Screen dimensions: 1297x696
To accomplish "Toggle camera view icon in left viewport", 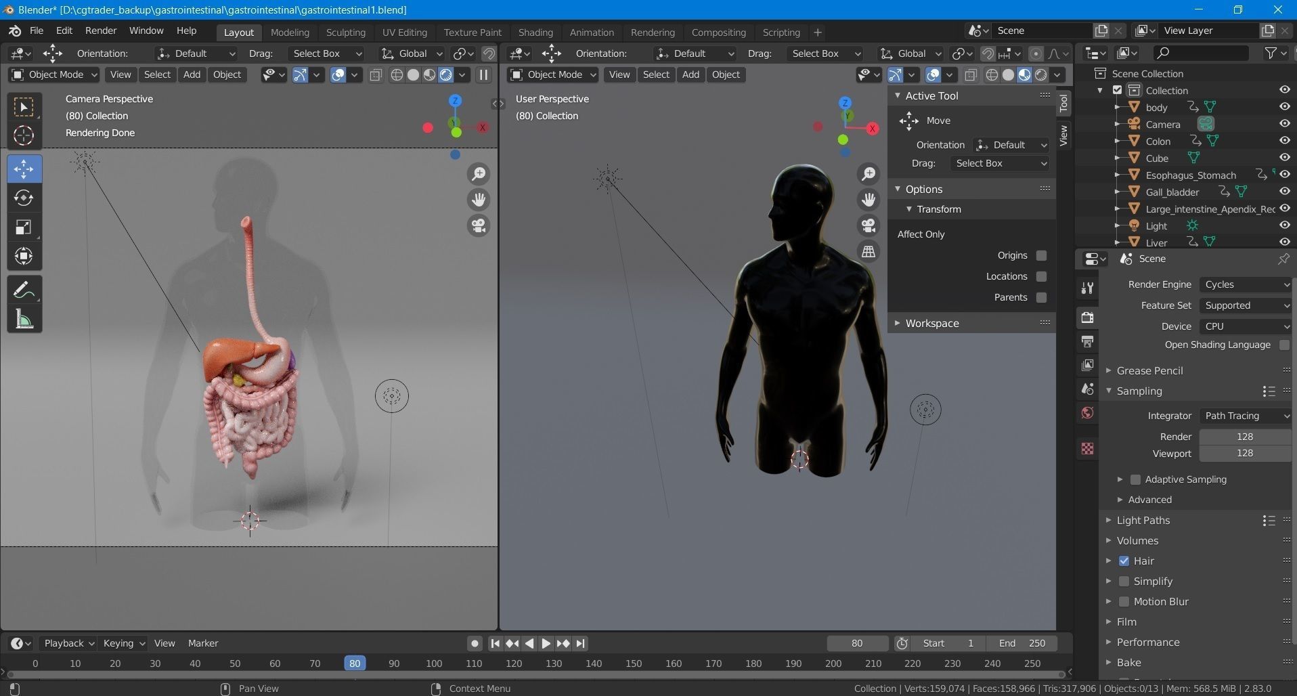I will point(479,225).
